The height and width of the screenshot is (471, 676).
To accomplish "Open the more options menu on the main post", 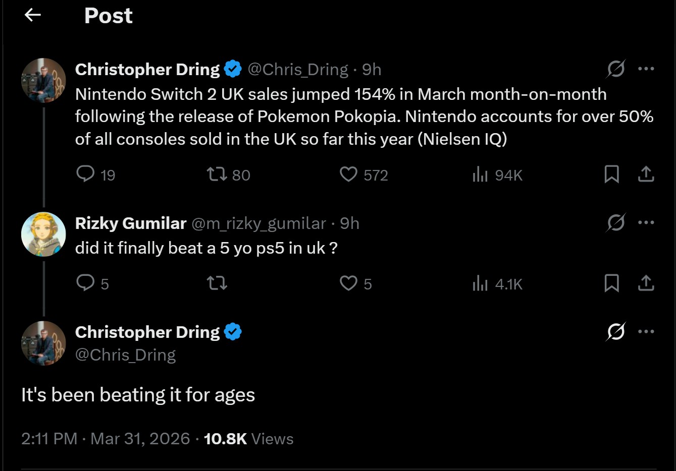I will [x=646, y=69].
